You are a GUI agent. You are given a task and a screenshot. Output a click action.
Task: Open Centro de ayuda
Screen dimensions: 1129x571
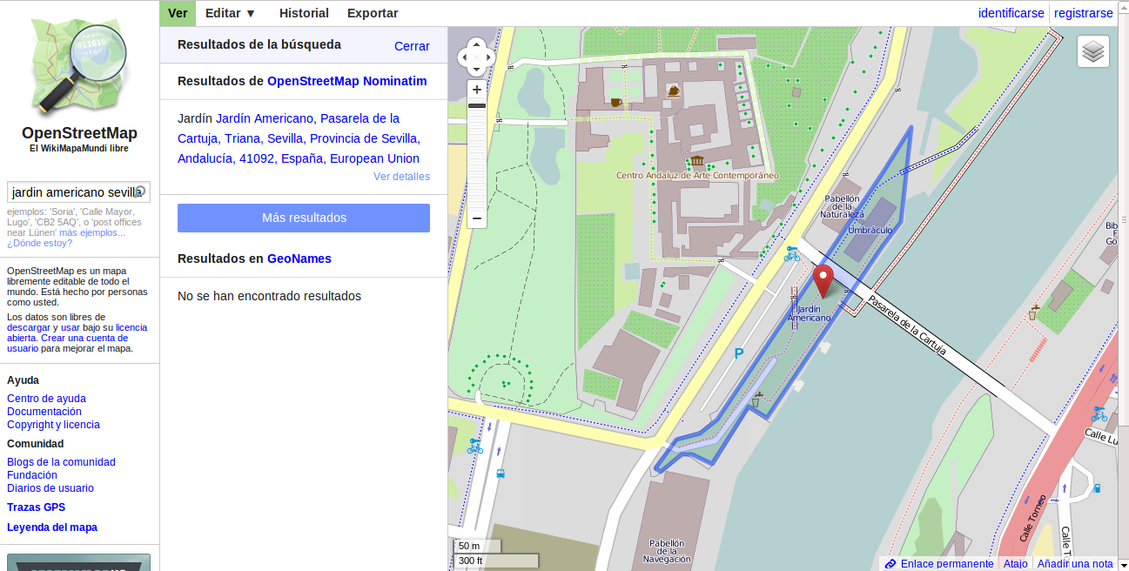pyautogui.click(x=46, y=399)
